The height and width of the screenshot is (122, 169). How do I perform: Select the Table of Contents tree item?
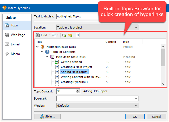(x=63, y=52)
